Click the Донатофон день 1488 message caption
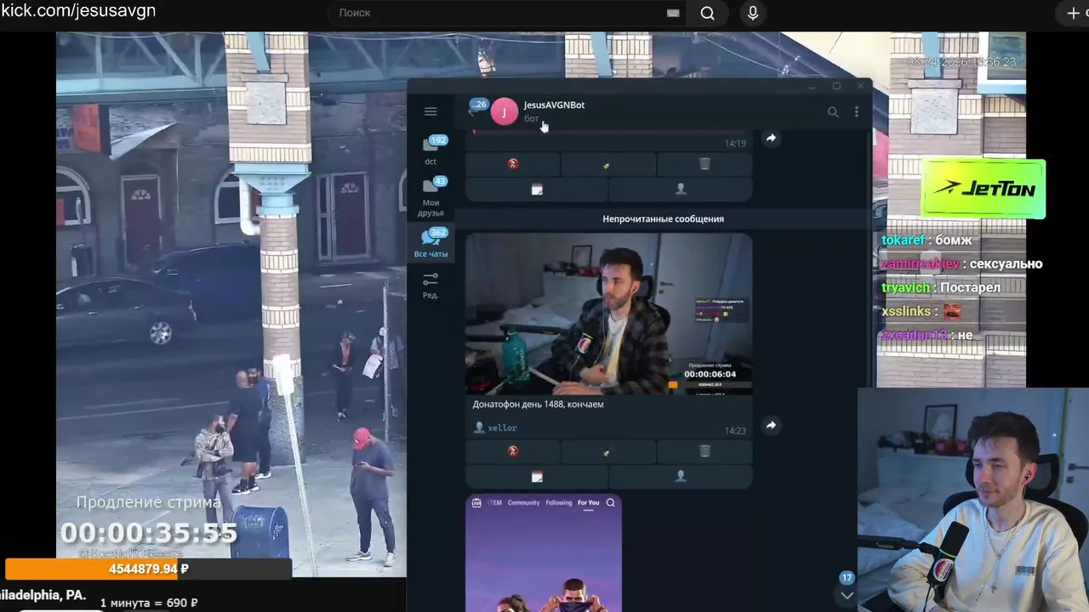The image size is (1089, 612). coord(538,404)
